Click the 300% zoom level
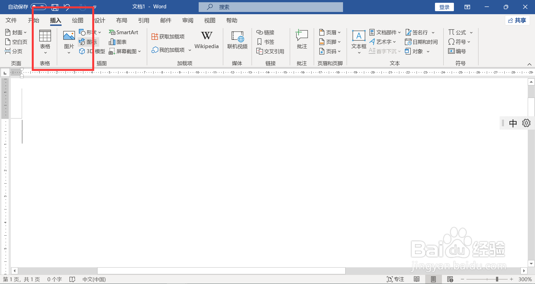535x284 pixels. coord(525,279)
